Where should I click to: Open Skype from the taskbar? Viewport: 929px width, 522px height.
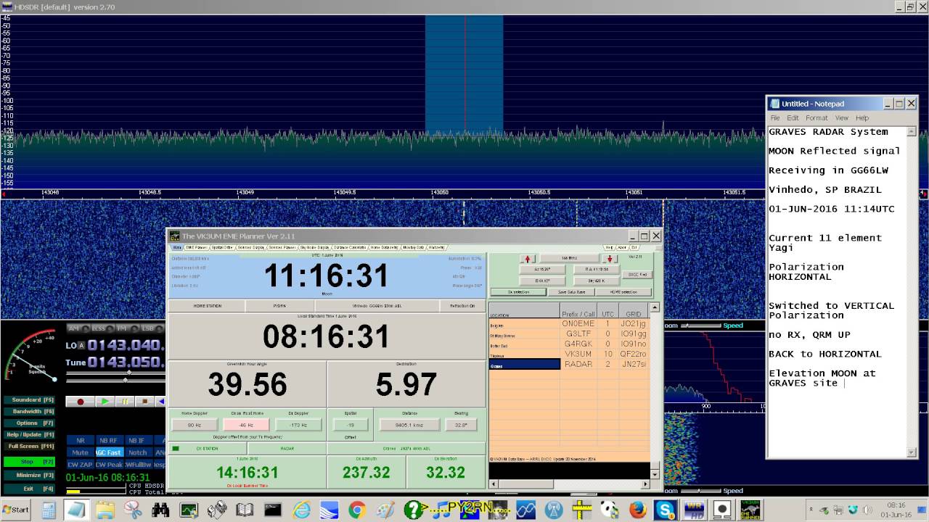[x=665, y=510]
